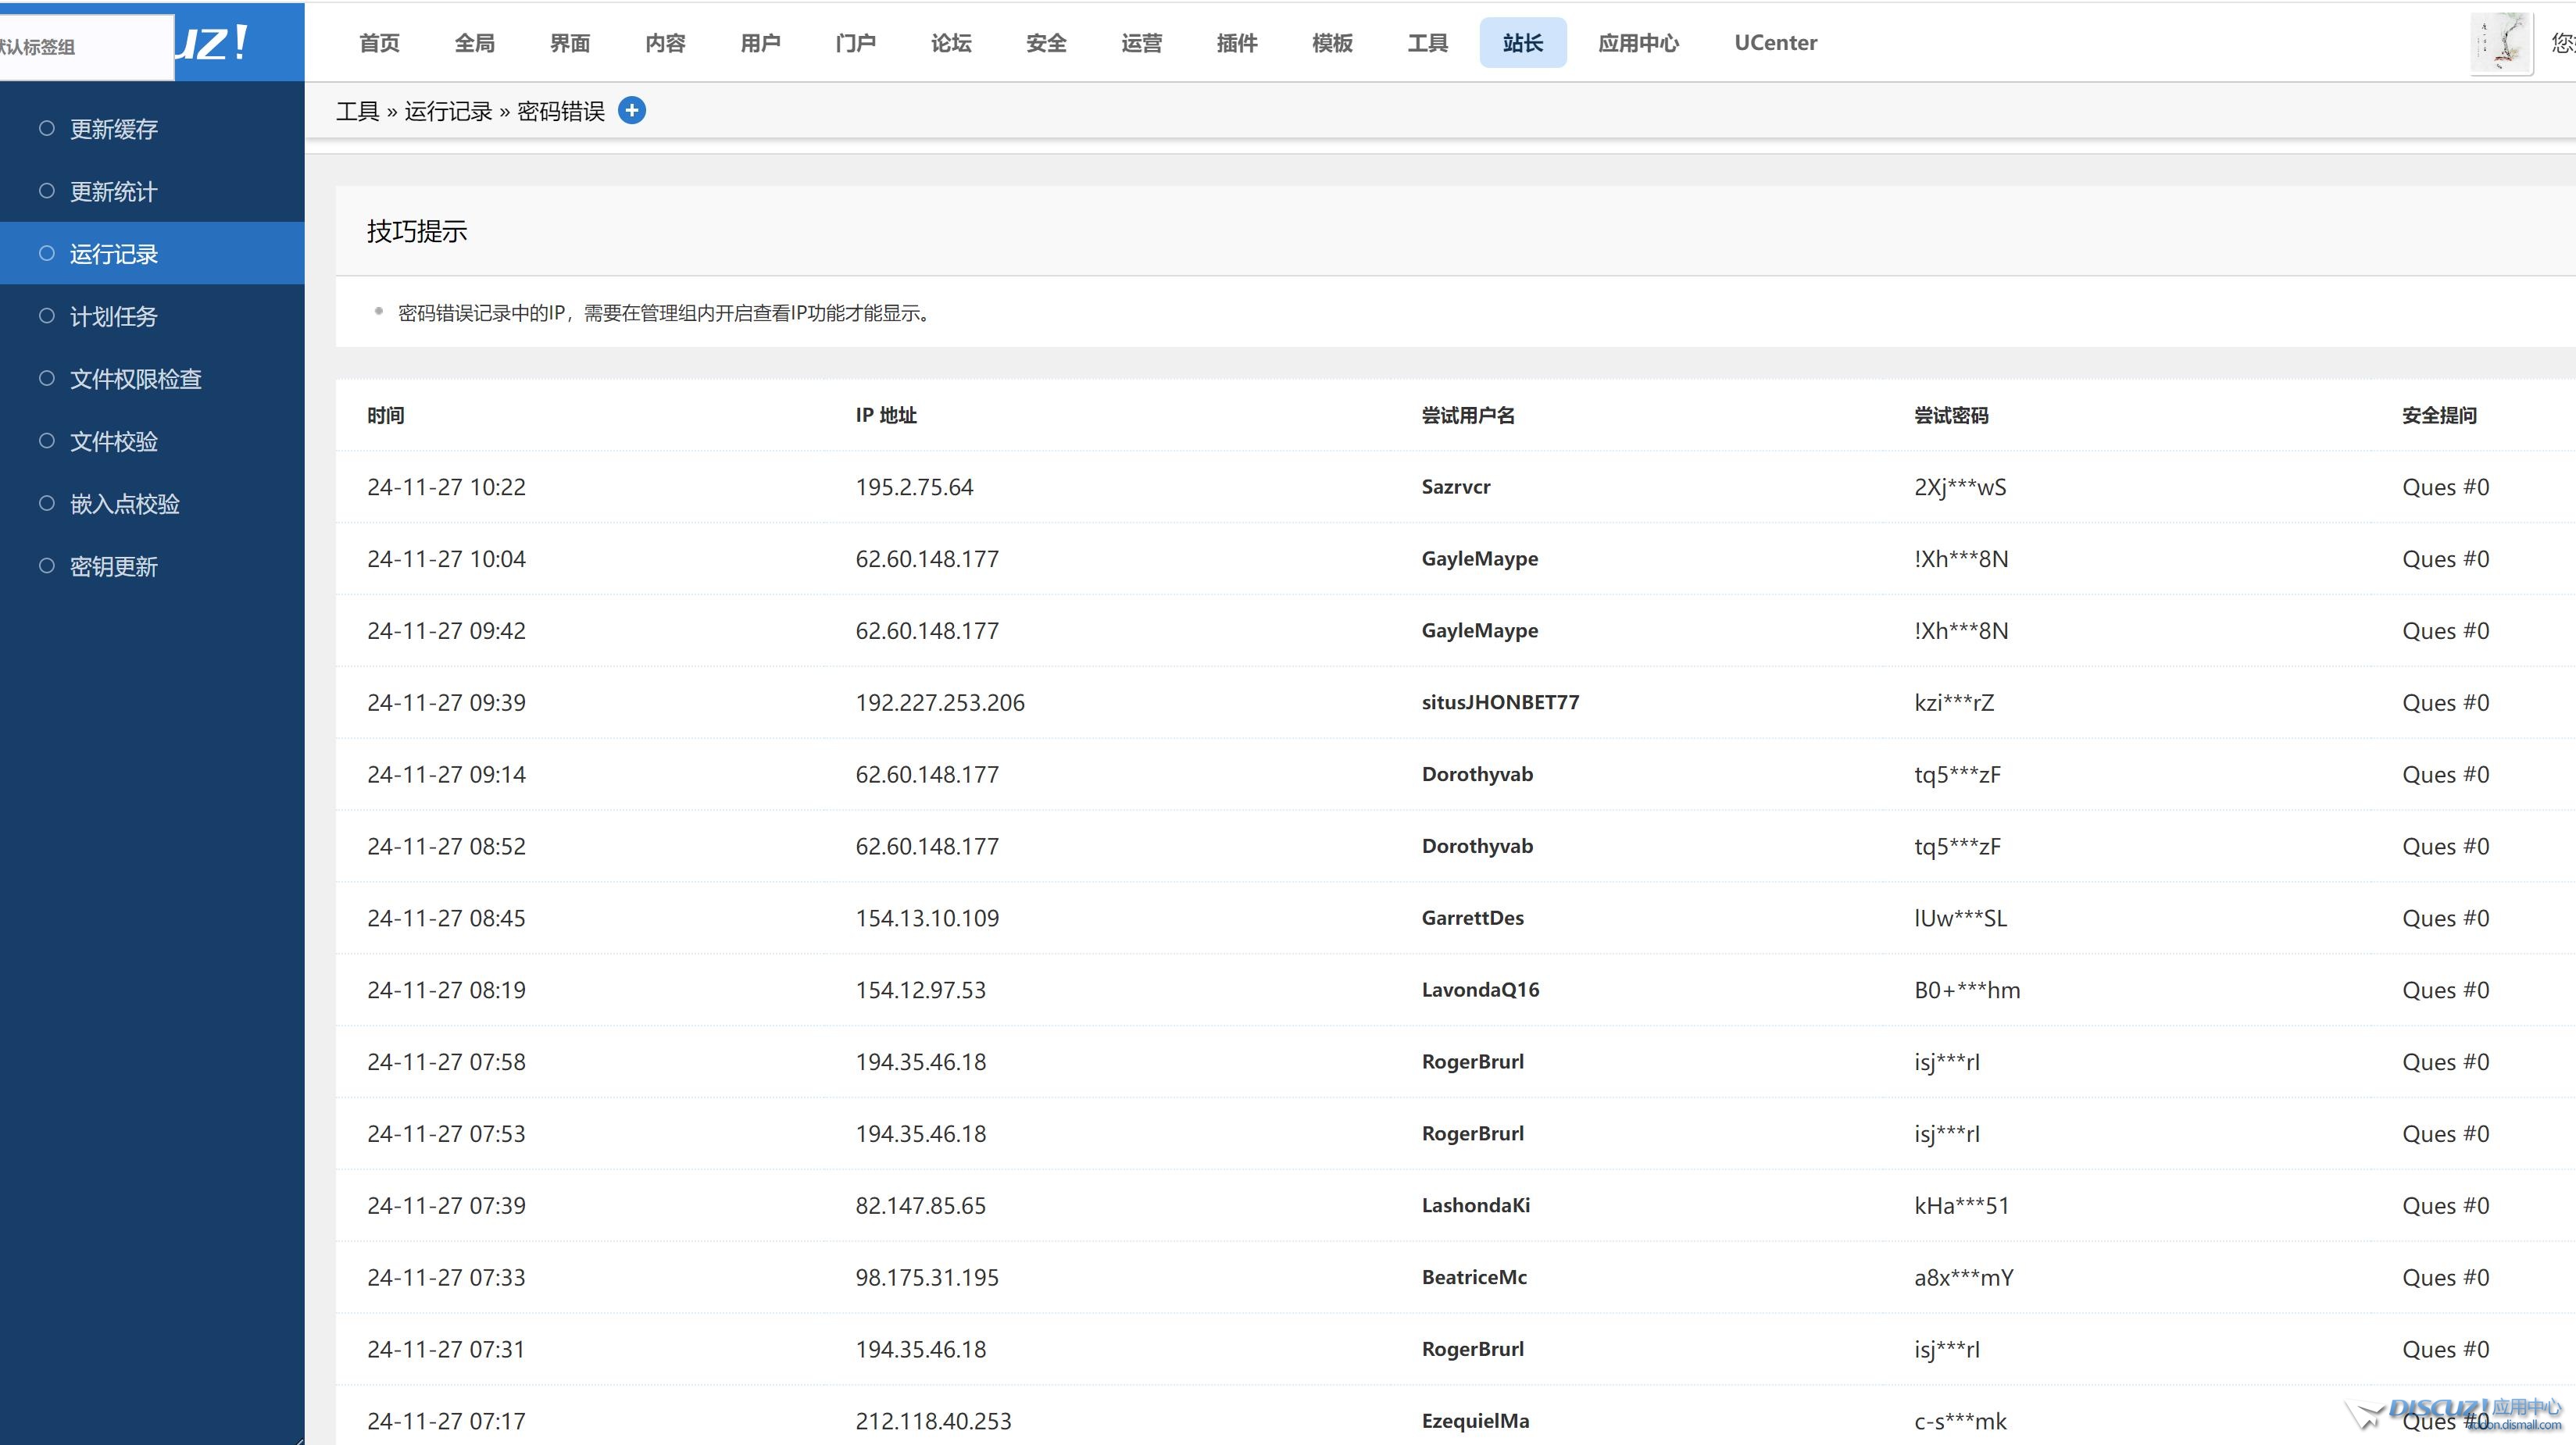This screenshot has width=2576, height=1445.
Task: Click the tip text about 密码错误记录中的IP
Action: [x=666, y=313]
